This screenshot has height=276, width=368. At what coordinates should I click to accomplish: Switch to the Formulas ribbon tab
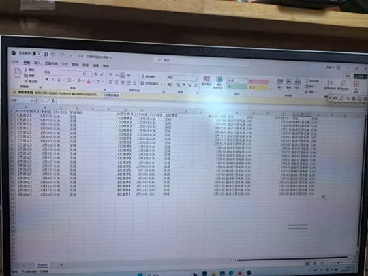point(65,64)
